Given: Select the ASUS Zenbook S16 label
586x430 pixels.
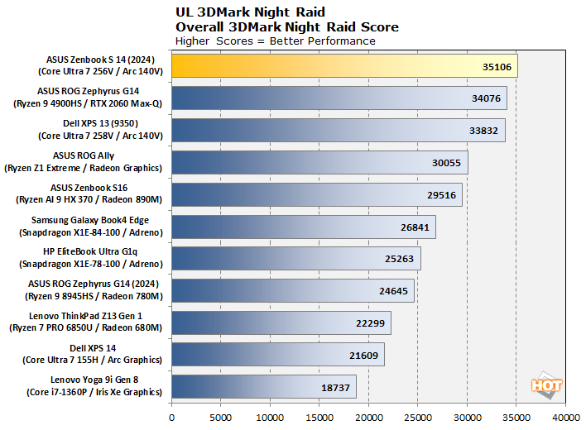Looking at the screenshot, I should [89, 188].
